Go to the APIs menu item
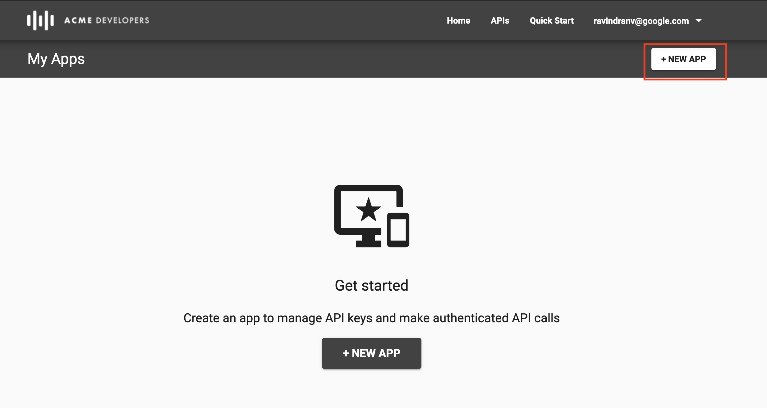 point(500,21)
